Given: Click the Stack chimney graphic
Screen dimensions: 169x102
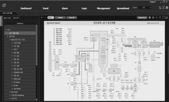Looking at the screenshot, I should pos(50,56).
